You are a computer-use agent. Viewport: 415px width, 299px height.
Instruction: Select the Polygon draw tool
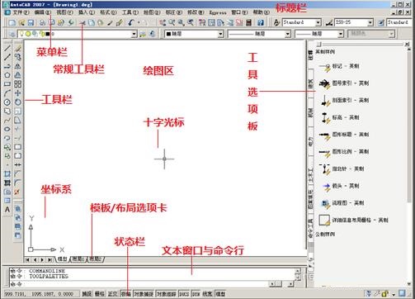pyautogui.click(x=7, y=75)
